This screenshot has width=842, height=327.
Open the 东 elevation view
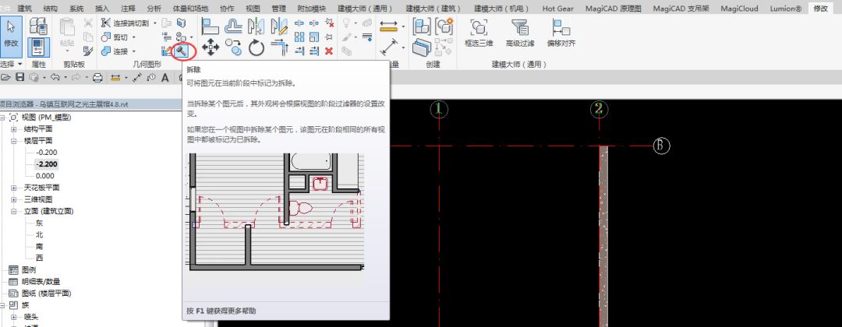(x=39, y=223)
